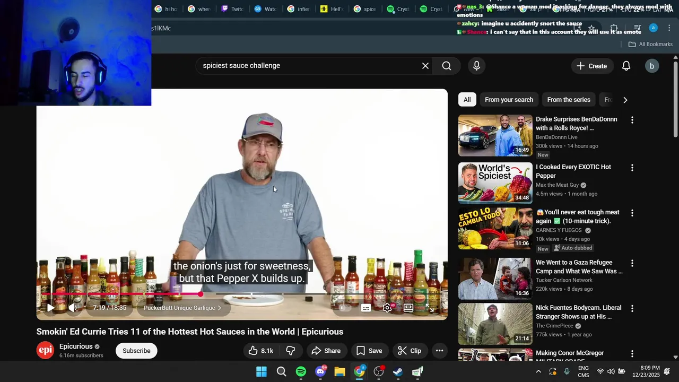
Task: Dislike the video thumbs down
Action: [291, 351]
